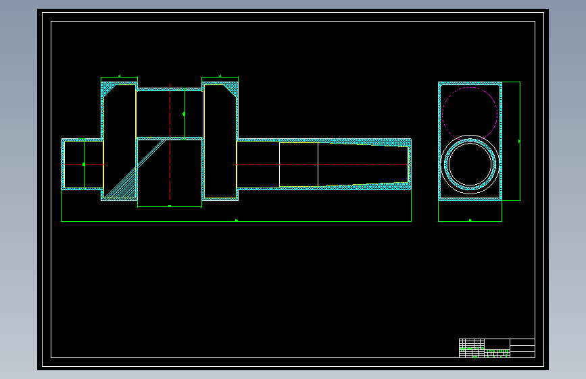586x379 pixels.
Task: Select the concentric rings in side view
Action: [x=470, y=164]
